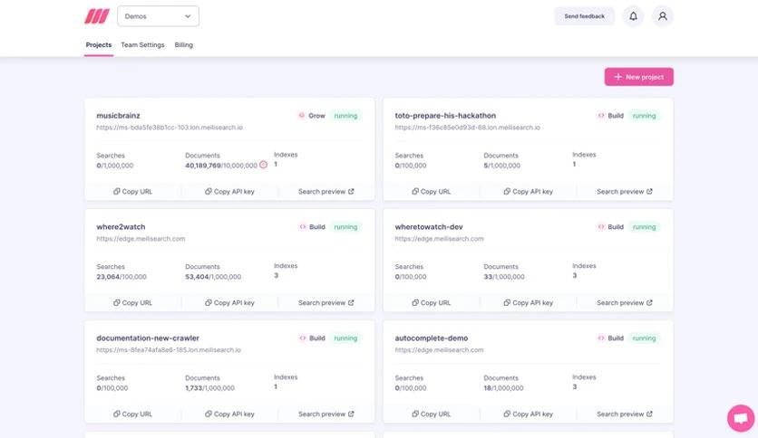Open the documentation-new-crawler project title

pos(148,338)
